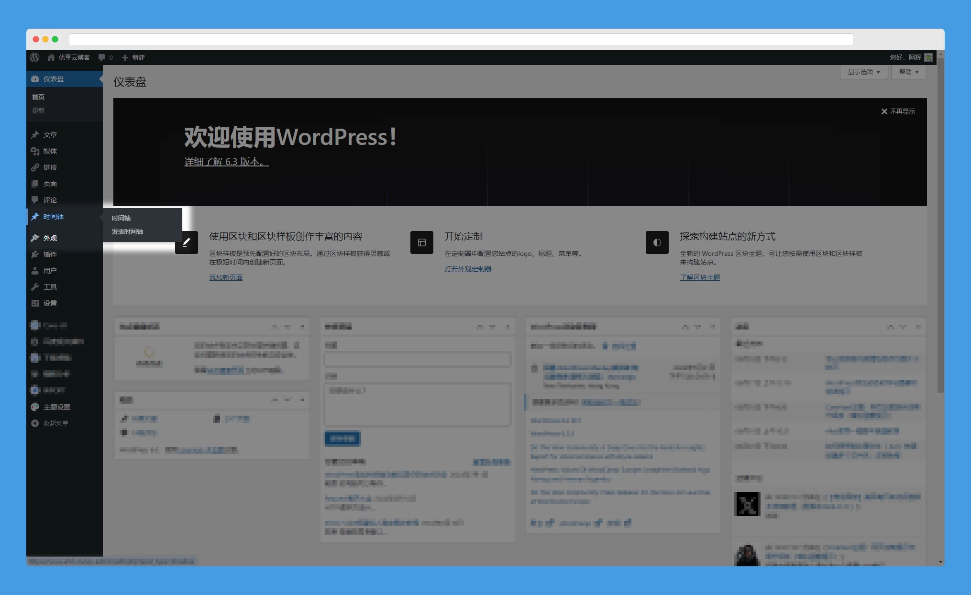
Task: Click the settings icon beside 设置
Action: [35, 303]
